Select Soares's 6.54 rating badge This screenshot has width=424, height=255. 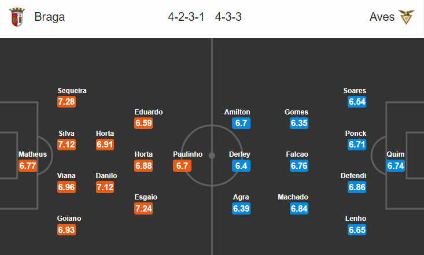[x=357, y=102]
